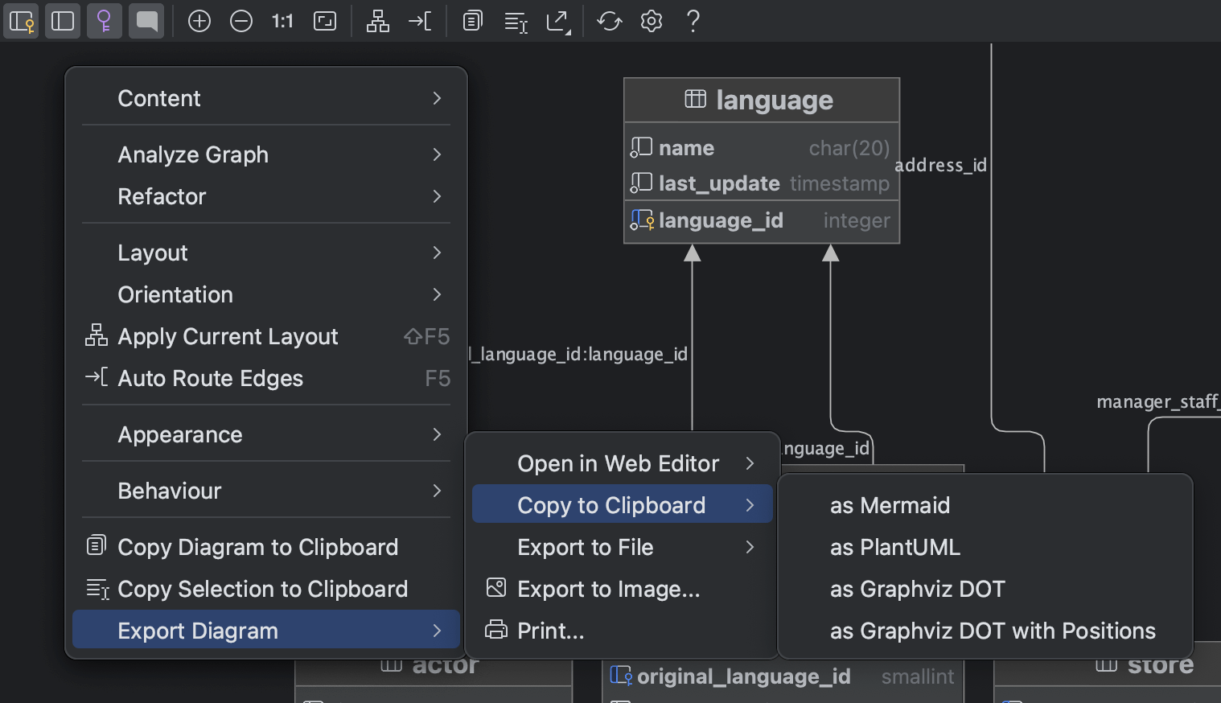Open the Behaviour submenu

(170, 491)
